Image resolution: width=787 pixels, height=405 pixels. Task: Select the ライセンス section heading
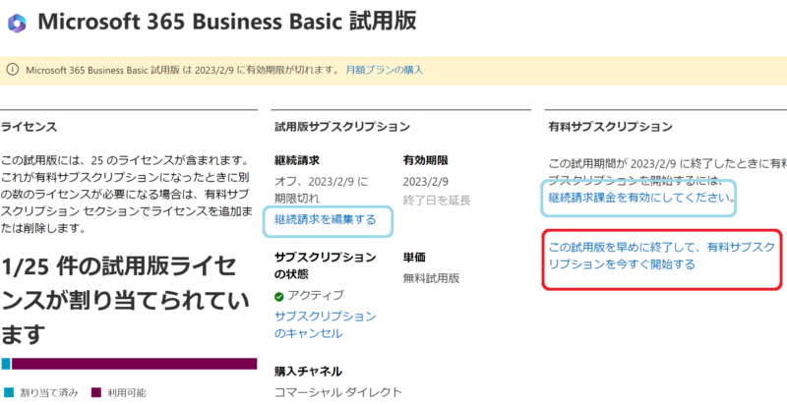click(29, 127)
